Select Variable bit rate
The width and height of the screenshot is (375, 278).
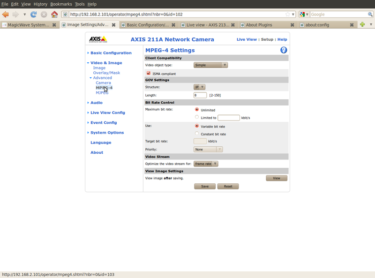pos(197,126)
